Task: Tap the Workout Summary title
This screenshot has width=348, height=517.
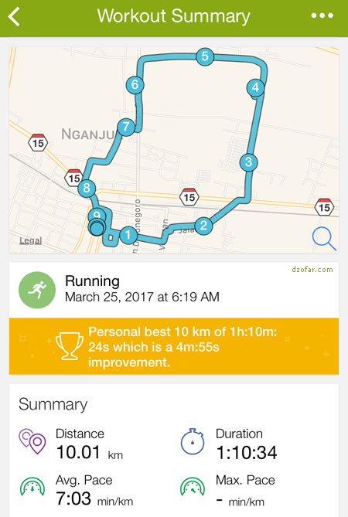Action: [173, 16]
